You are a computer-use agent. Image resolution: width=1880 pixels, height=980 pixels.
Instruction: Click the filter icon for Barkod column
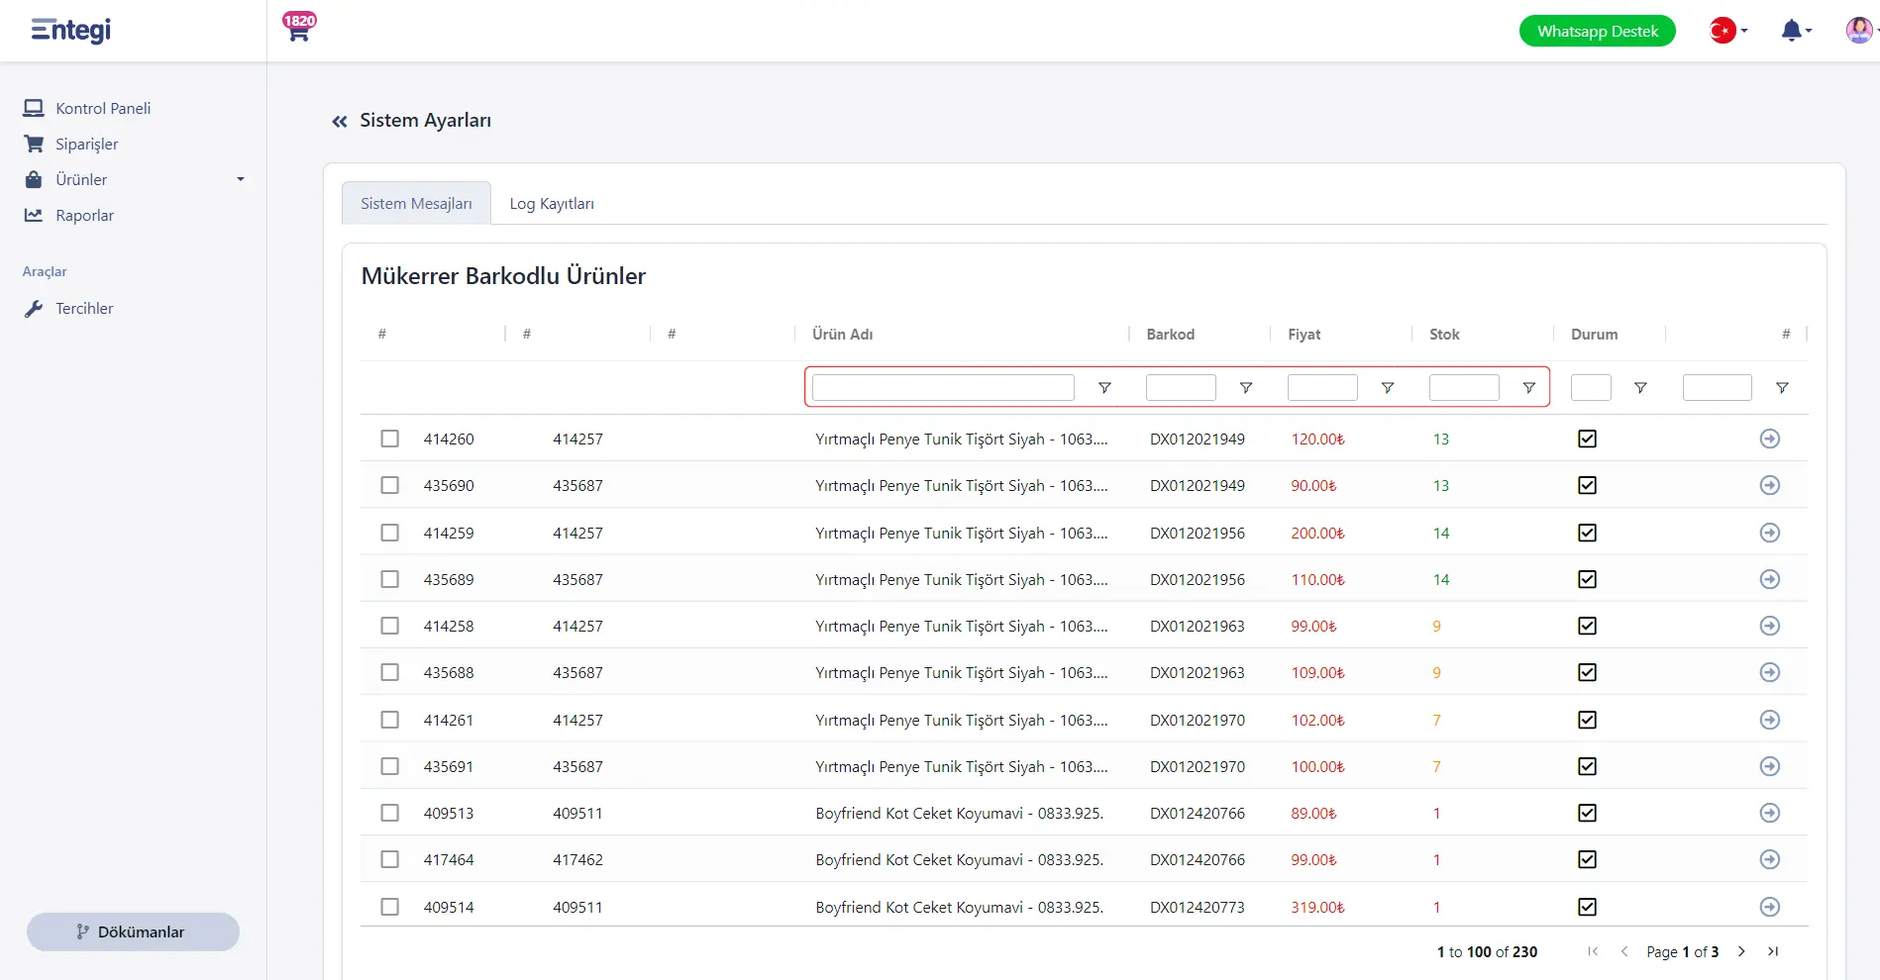tap(1246, 388)
